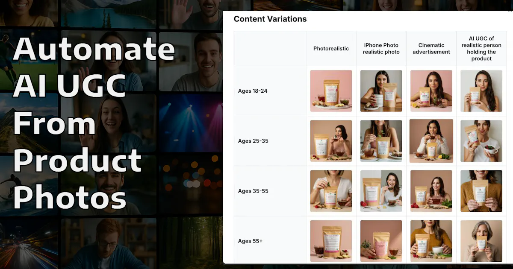Select the Ages 35-55 row label
The height and width of the screenshot is (269, 513).
pyautogui.click(x=253, y=191)
